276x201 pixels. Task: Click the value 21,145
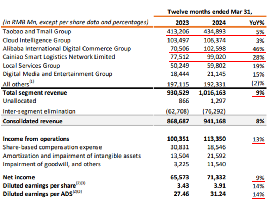(x=216, y=74)
